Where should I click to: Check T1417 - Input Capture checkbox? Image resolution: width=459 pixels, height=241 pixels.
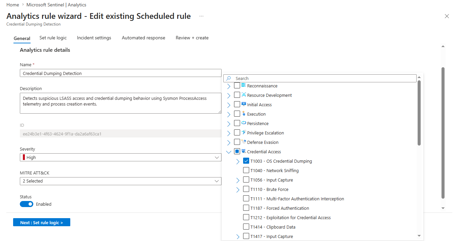[x=246, y=236]
